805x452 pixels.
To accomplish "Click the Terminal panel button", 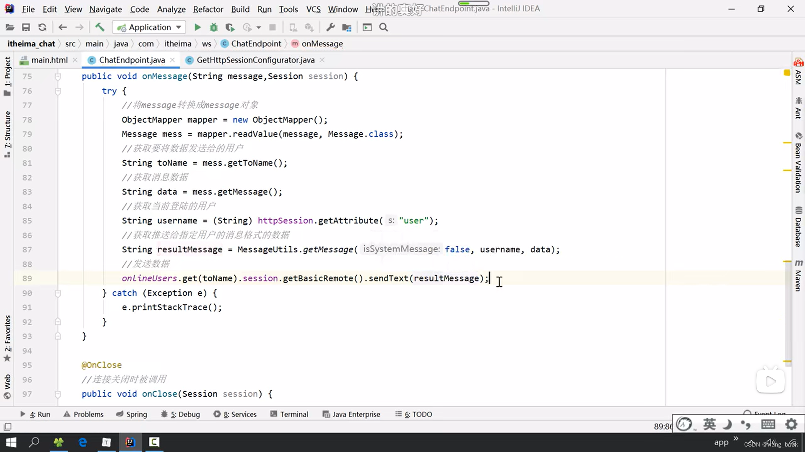I will (294, 414).
